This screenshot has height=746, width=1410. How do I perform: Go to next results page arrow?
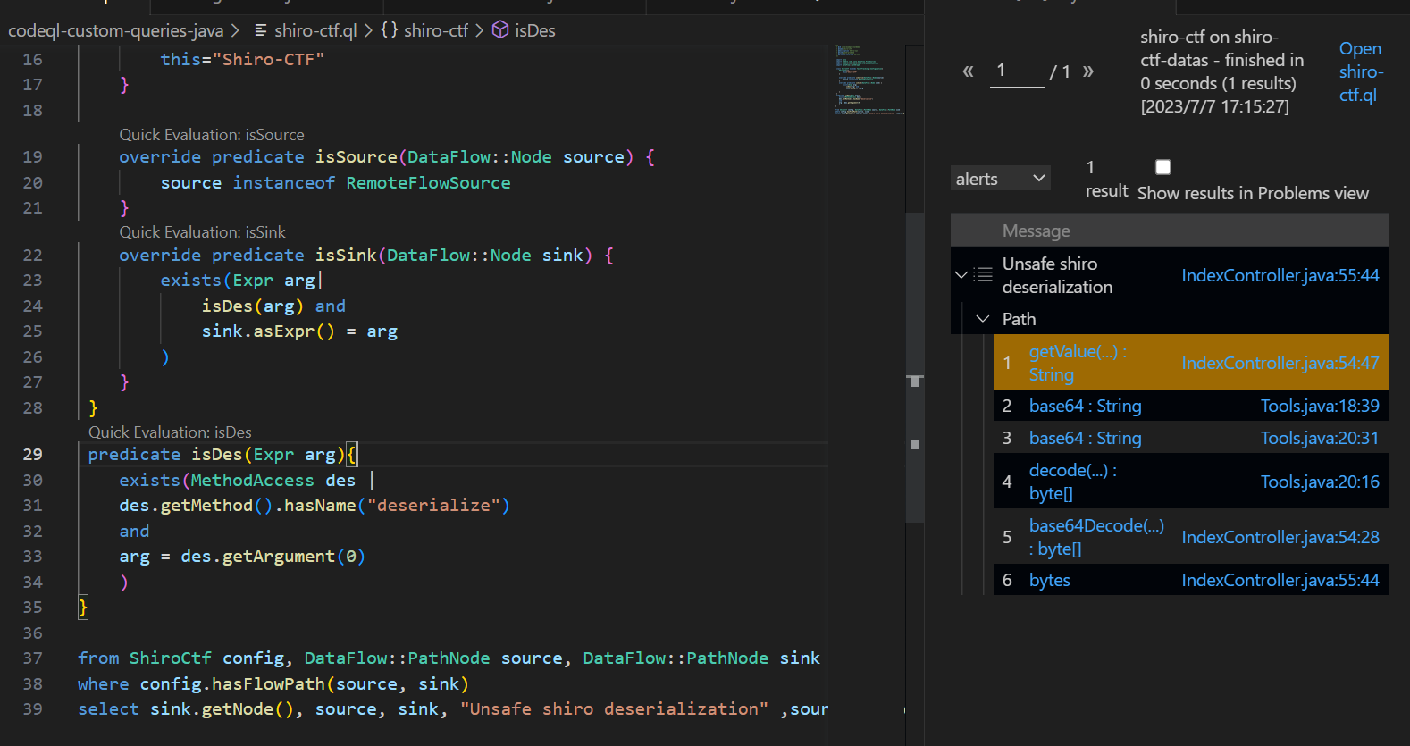tap(1088, 71)
